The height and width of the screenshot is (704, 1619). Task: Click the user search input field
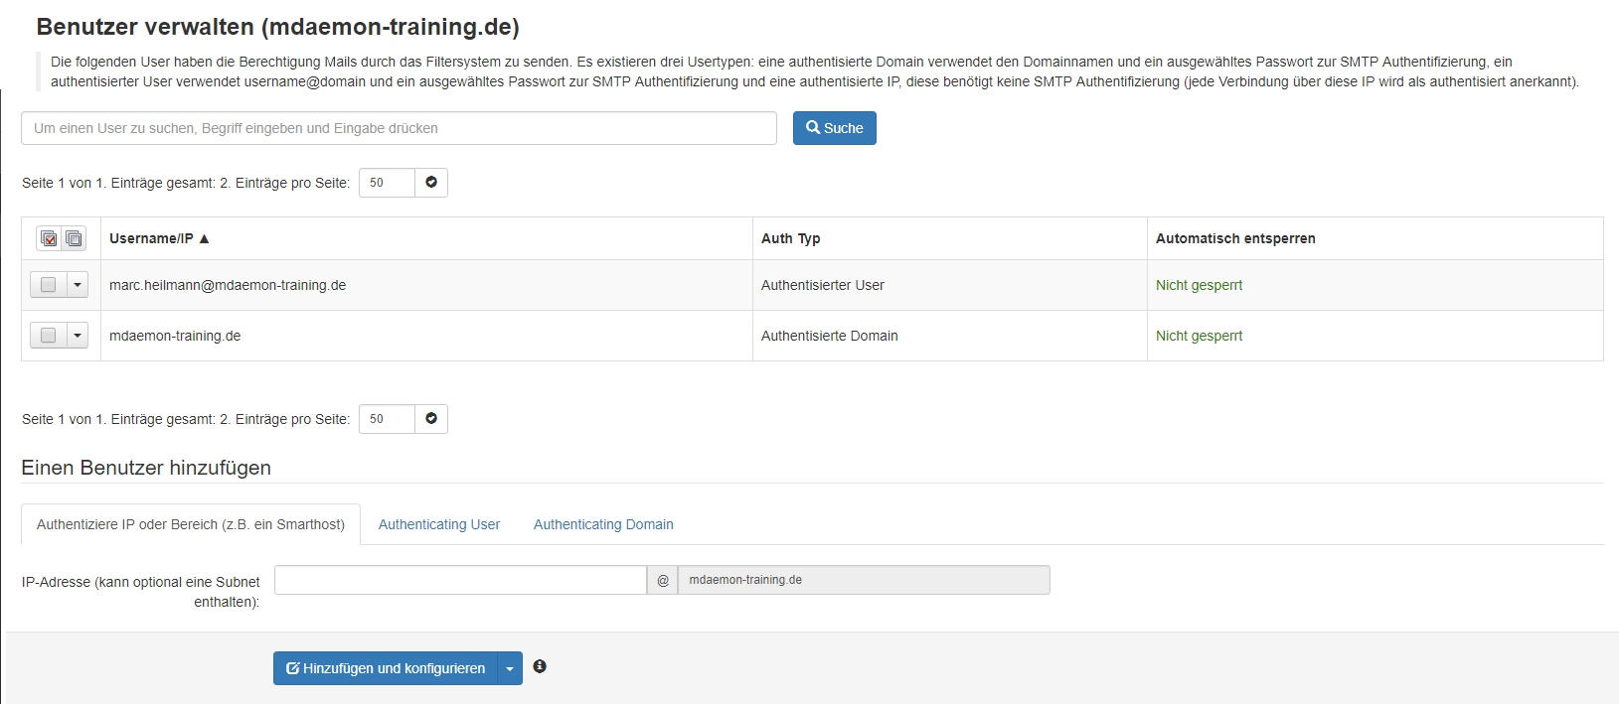[399, 128]
